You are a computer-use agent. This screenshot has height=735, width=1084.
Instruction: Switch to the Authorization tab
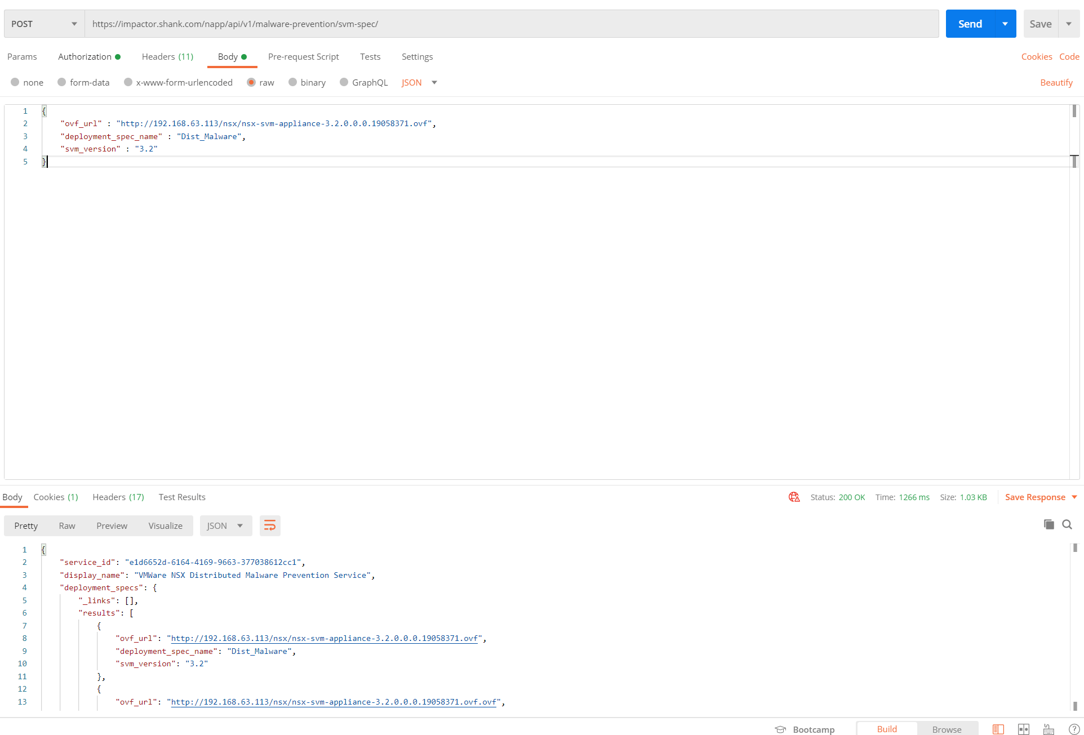point(89,56)
